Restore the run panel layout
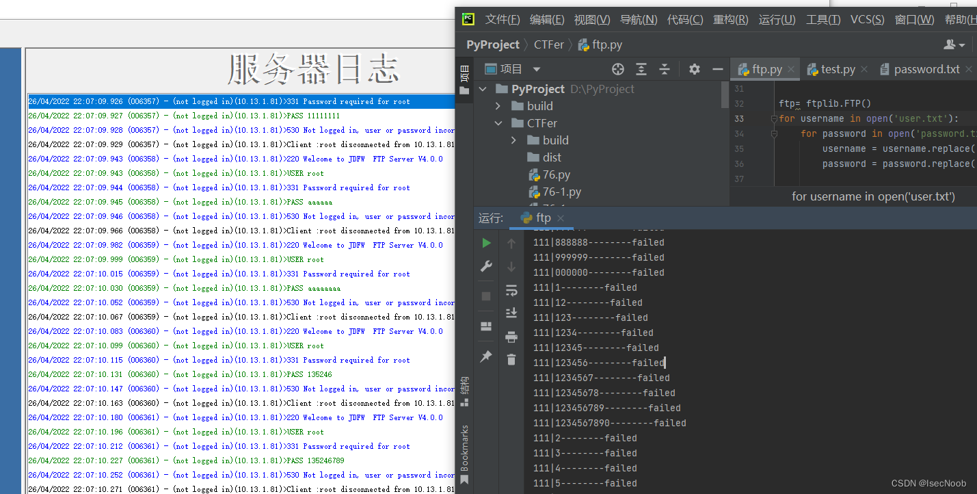The image size is (977, 494). point(486,326)
